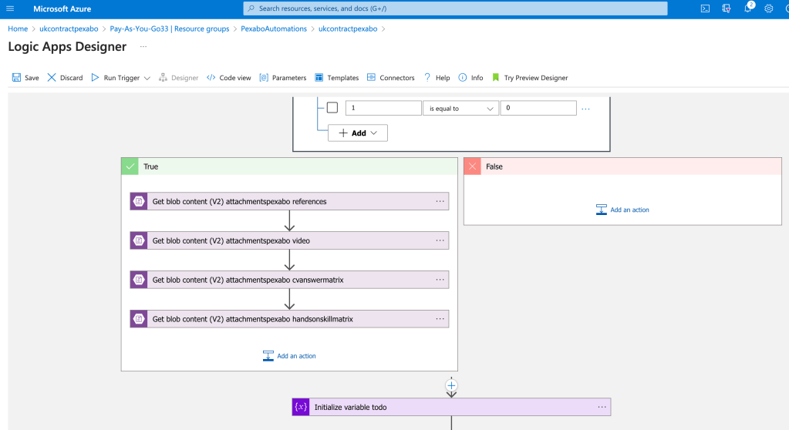Click the Search resources, services, and docs field

(x=455, y=8)
